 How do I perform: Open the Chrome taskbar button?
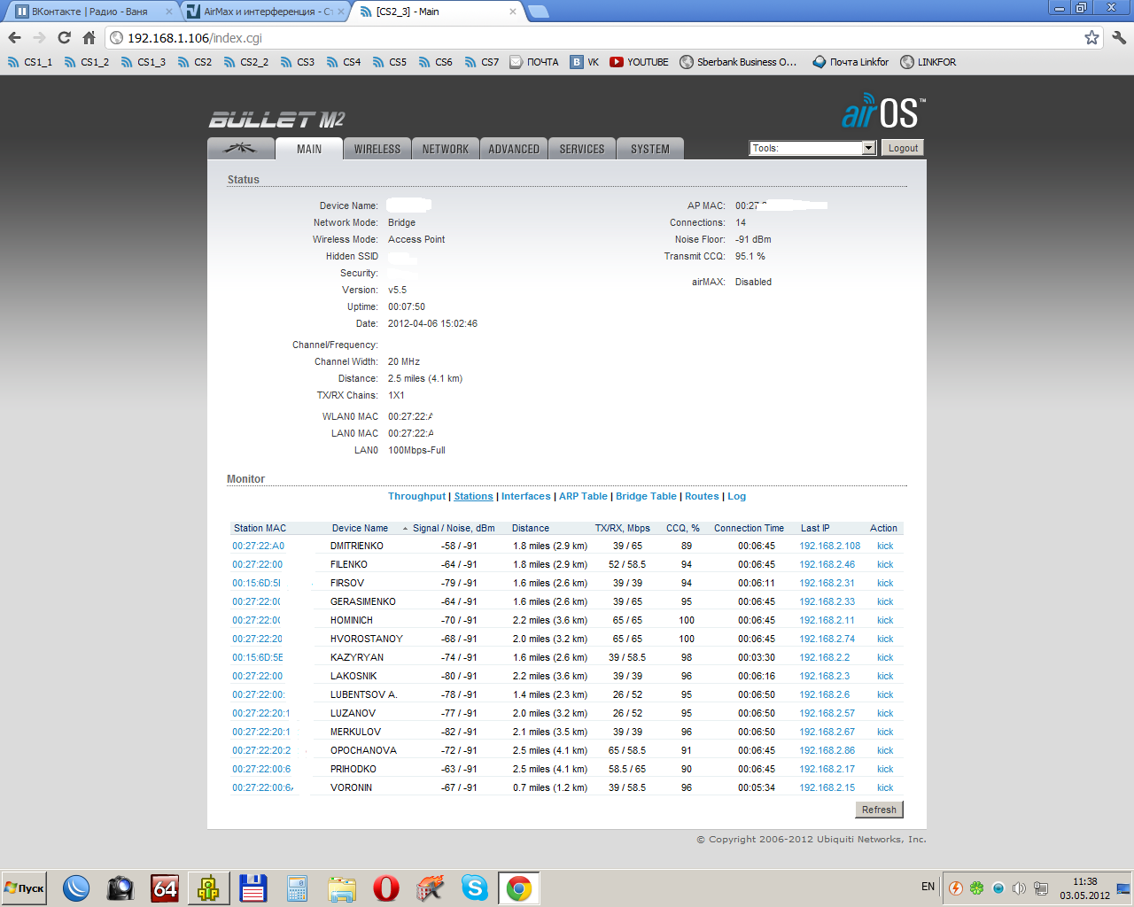tap(519, 888)
